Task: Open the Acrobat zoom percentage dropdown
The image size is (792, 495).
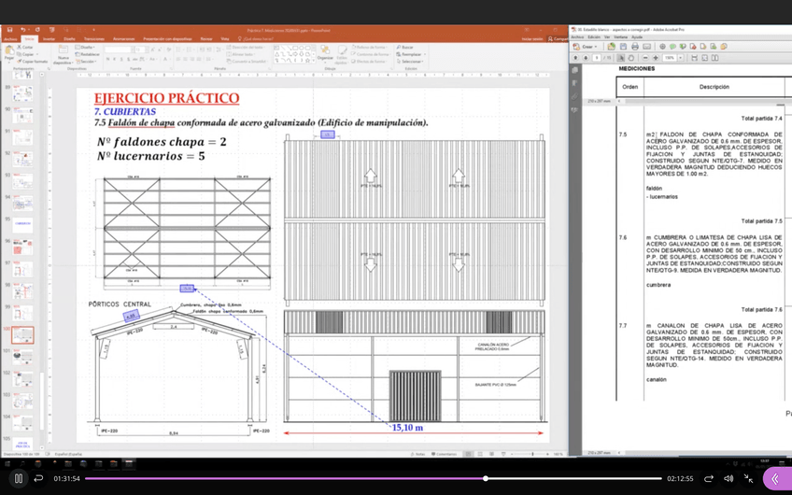Action: 679,58
